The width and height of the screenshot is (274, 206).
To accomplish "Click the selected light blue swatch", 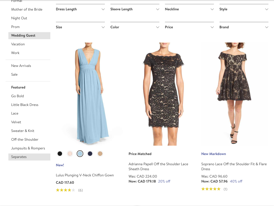I will point(80,154).
